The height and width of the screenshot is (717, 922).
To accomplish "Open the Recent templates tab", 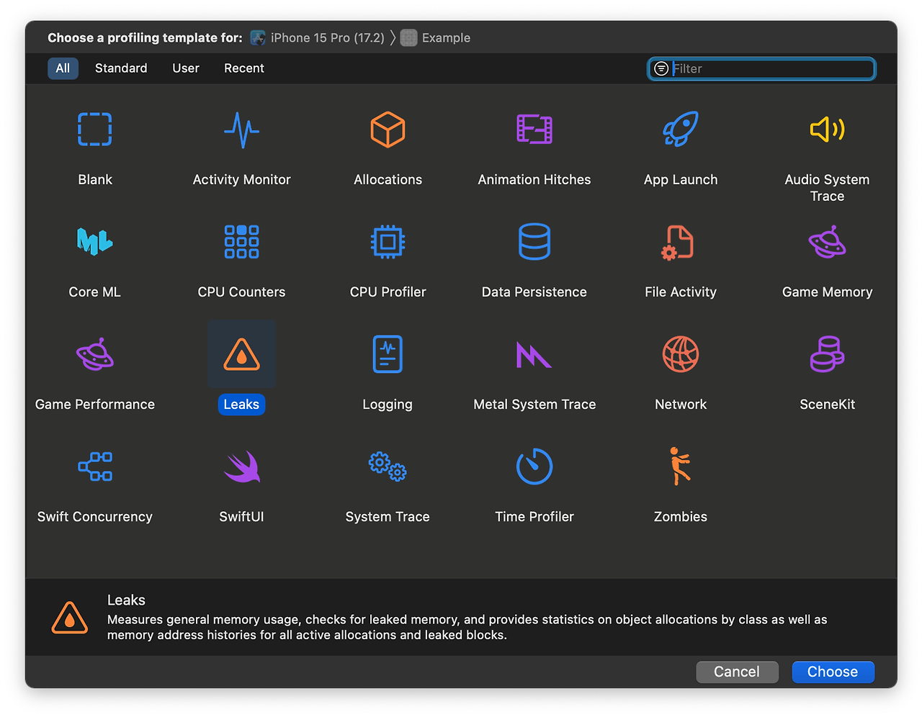I will tap(244, 68).
